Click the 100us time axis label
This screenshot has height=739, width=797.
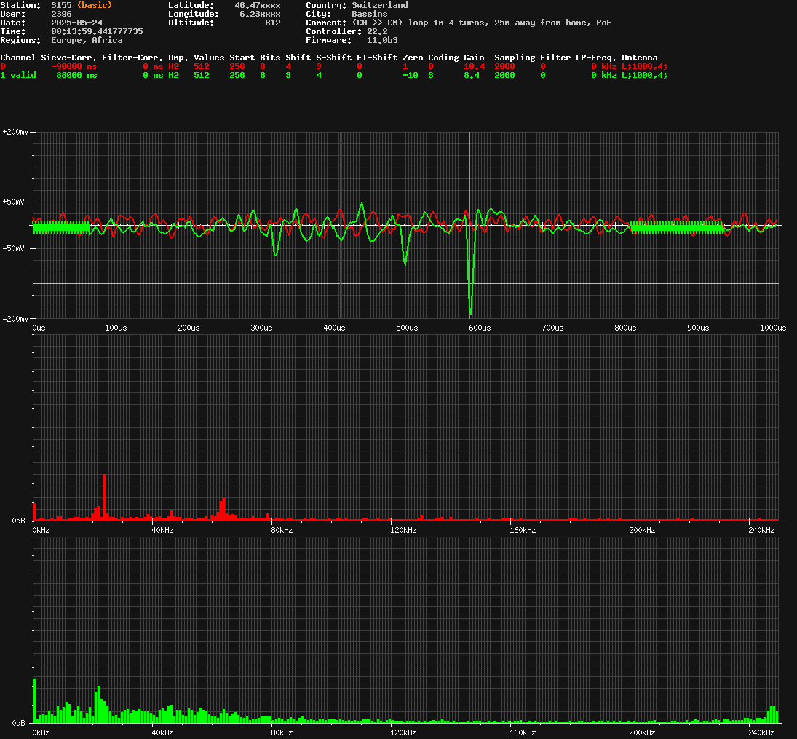pos(116,328)
